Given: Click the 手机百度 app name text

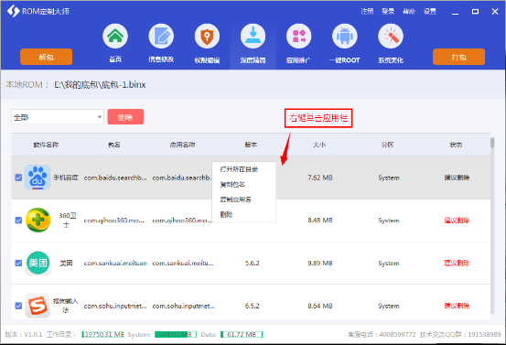Looking at the screenshot, I should click(66, 178).
